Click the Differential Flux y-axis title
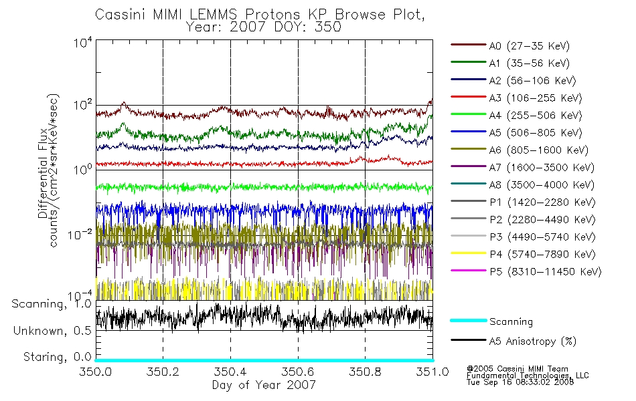This screenshot has width=636, height=401. tap(43, 173)
